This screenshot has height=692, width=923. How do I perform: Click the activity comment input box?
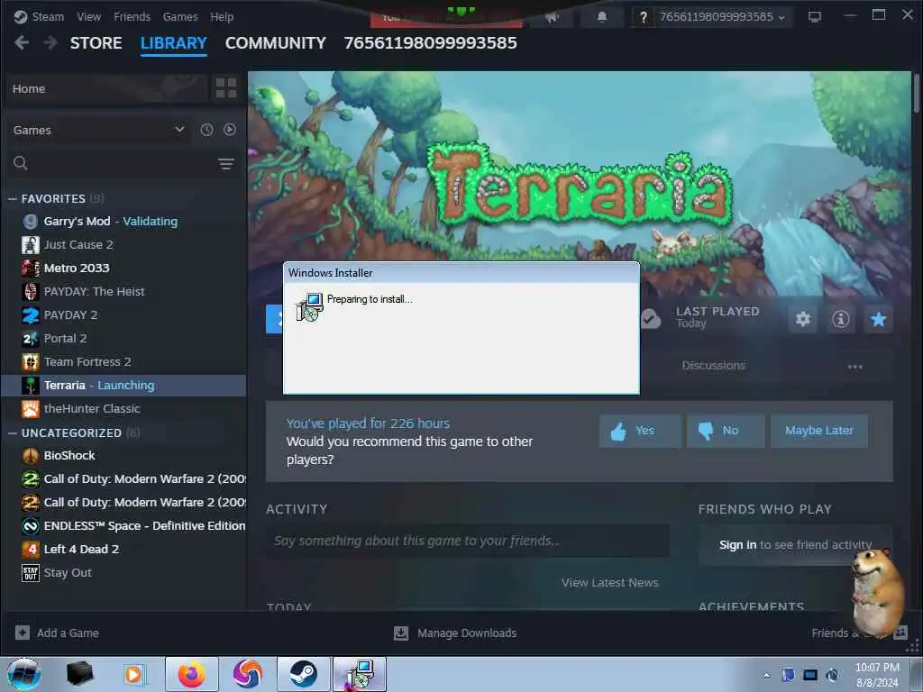coord(468,541)
